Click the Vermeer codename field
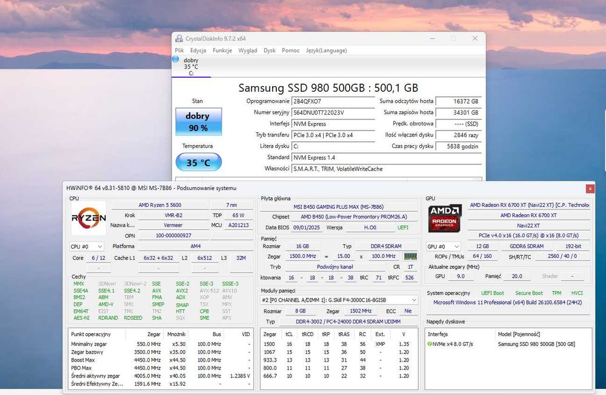This screenshot has height=395, width=606. (173, 225)
